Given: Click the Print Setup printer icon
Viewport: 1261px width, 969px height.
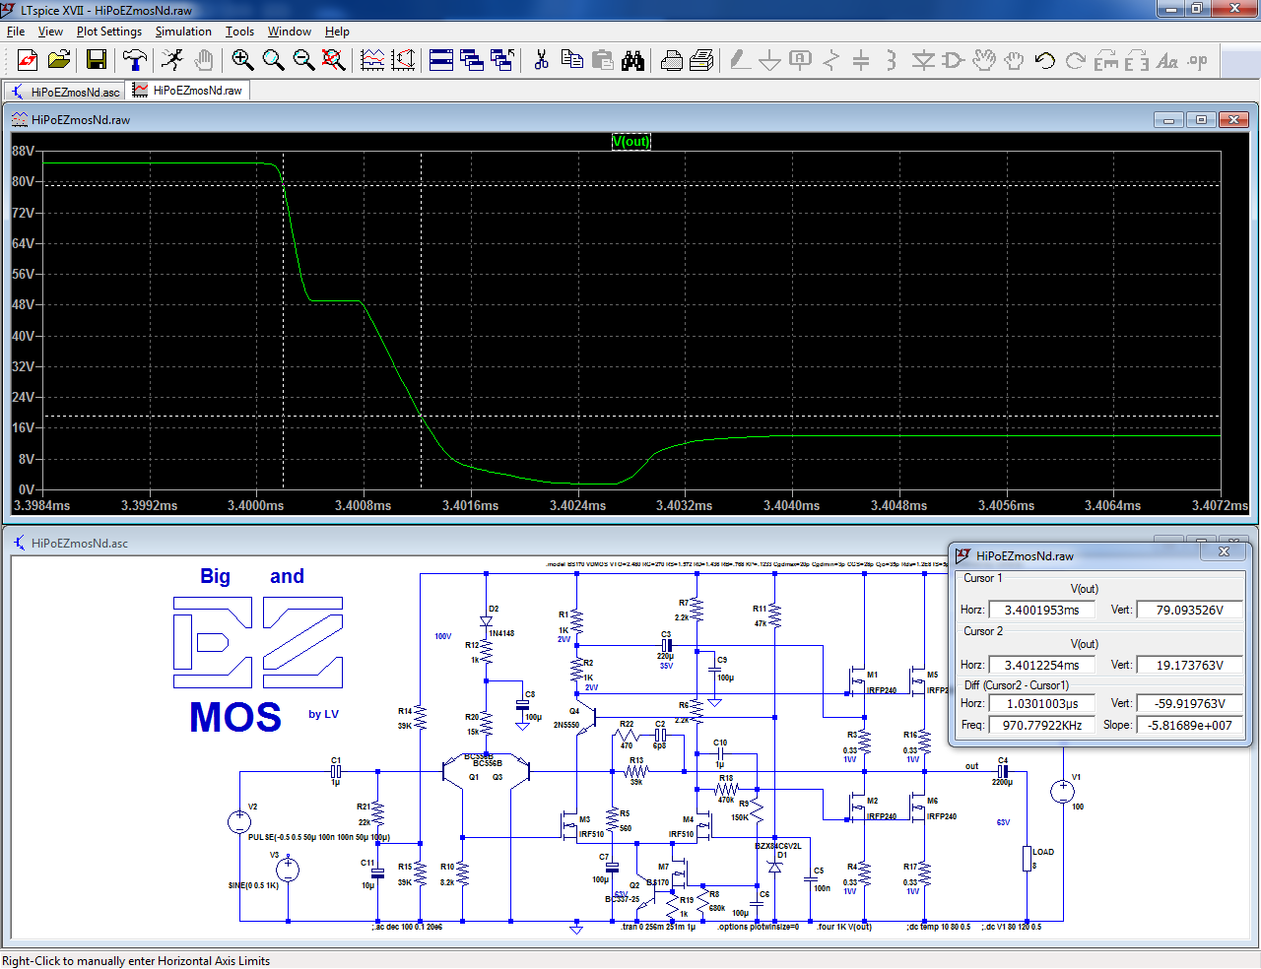Looking at the screenshot, I should click(x=671, y=60).
